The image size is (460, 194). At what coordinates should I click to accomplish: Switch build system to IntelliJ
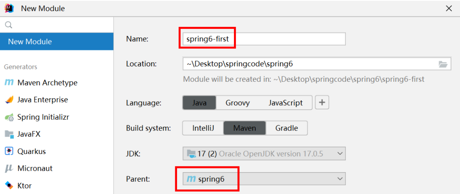pos(203,128)
